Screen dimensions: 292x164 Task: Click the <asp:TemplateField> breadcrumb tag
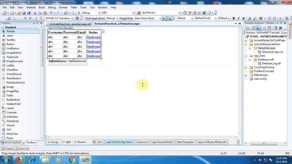pyautogui.click(x=162, y=142)
